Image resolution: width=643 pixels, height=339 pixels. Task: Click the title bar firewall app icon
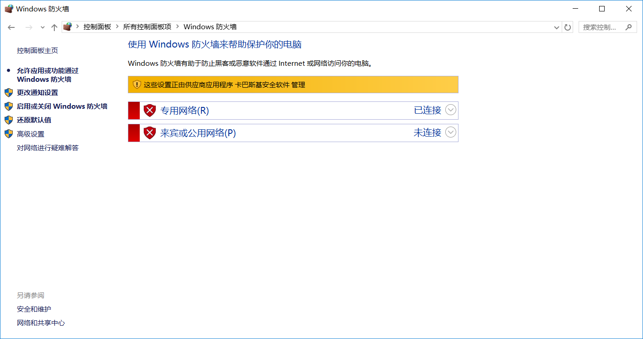9,9
